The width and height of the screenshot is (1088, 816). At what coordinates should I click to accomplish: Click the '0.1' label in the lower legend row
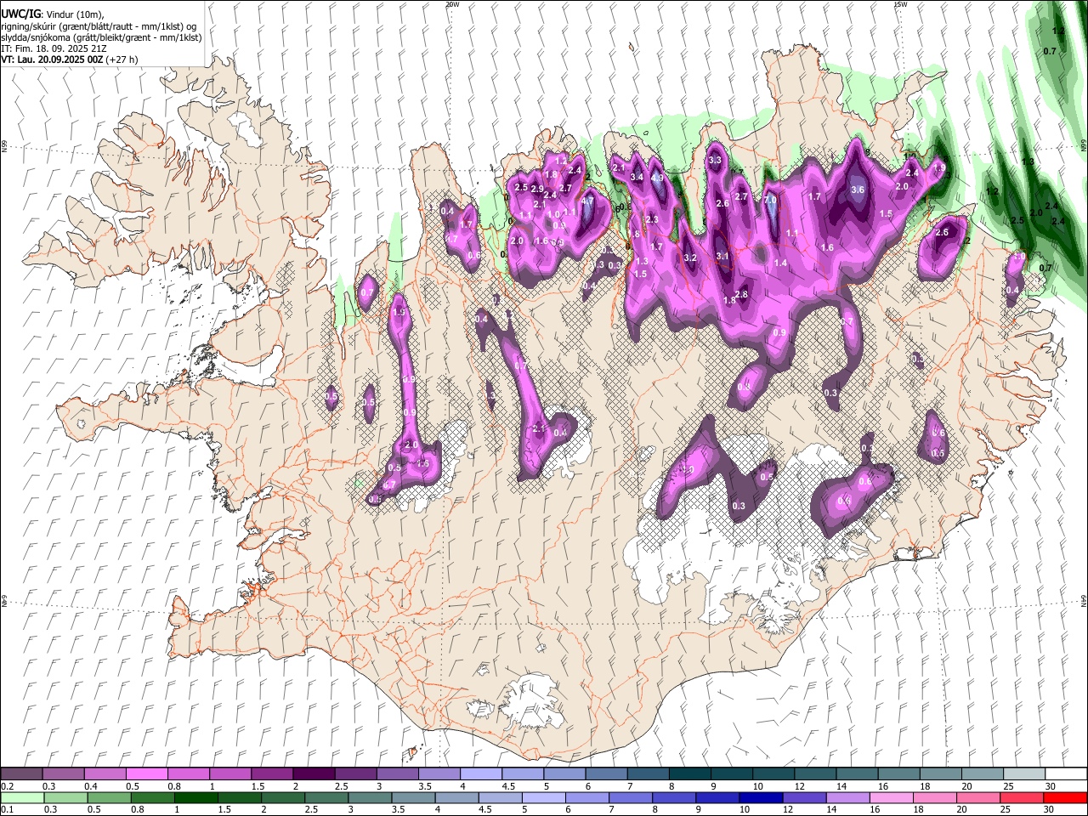pos(7,809)
